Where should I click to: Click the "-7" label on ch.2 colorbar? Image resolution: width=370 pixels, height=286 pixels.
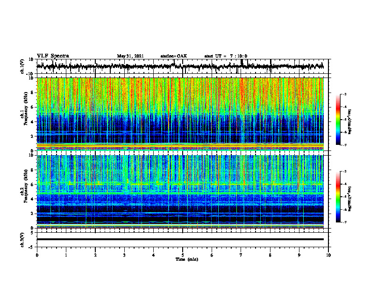click(x=345, y=222)
